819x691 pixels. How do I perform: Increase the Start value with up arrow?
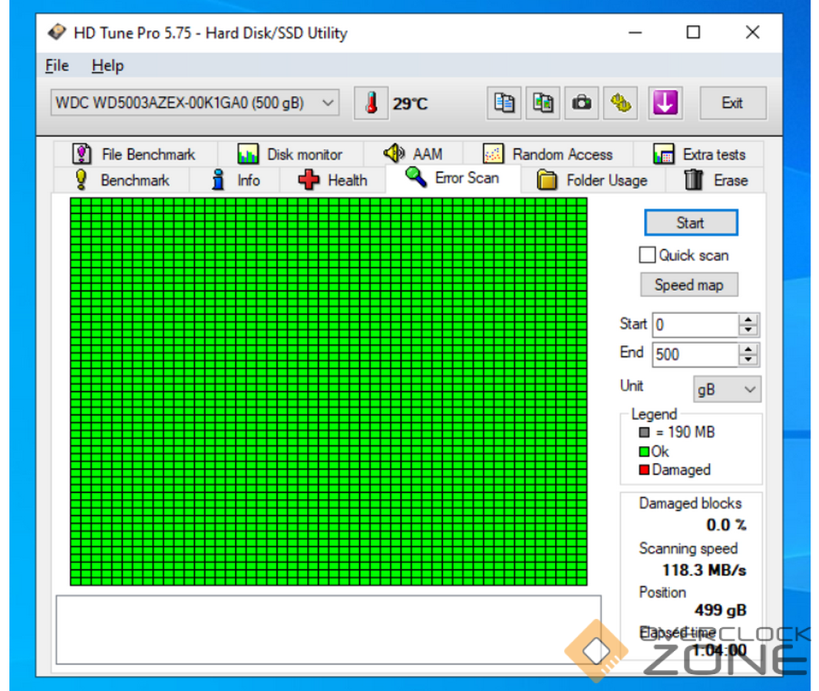748,319
